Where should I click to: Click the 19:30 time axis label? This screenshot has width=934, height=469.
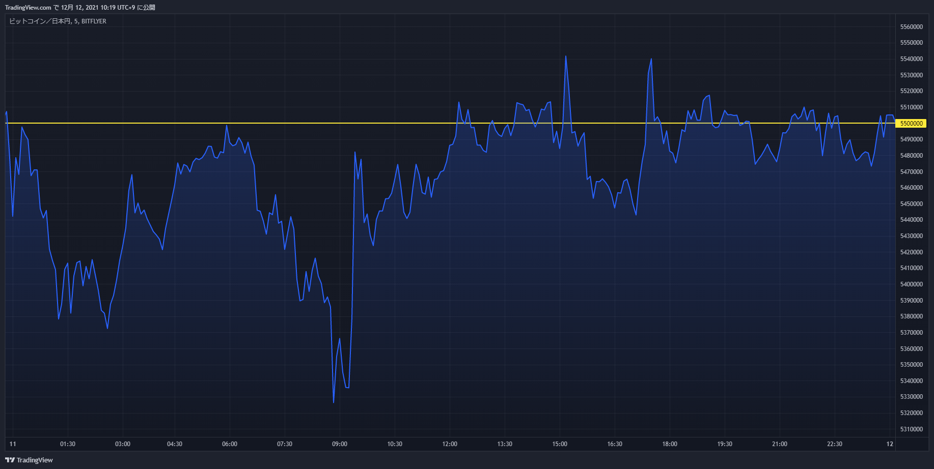(725, 444)
